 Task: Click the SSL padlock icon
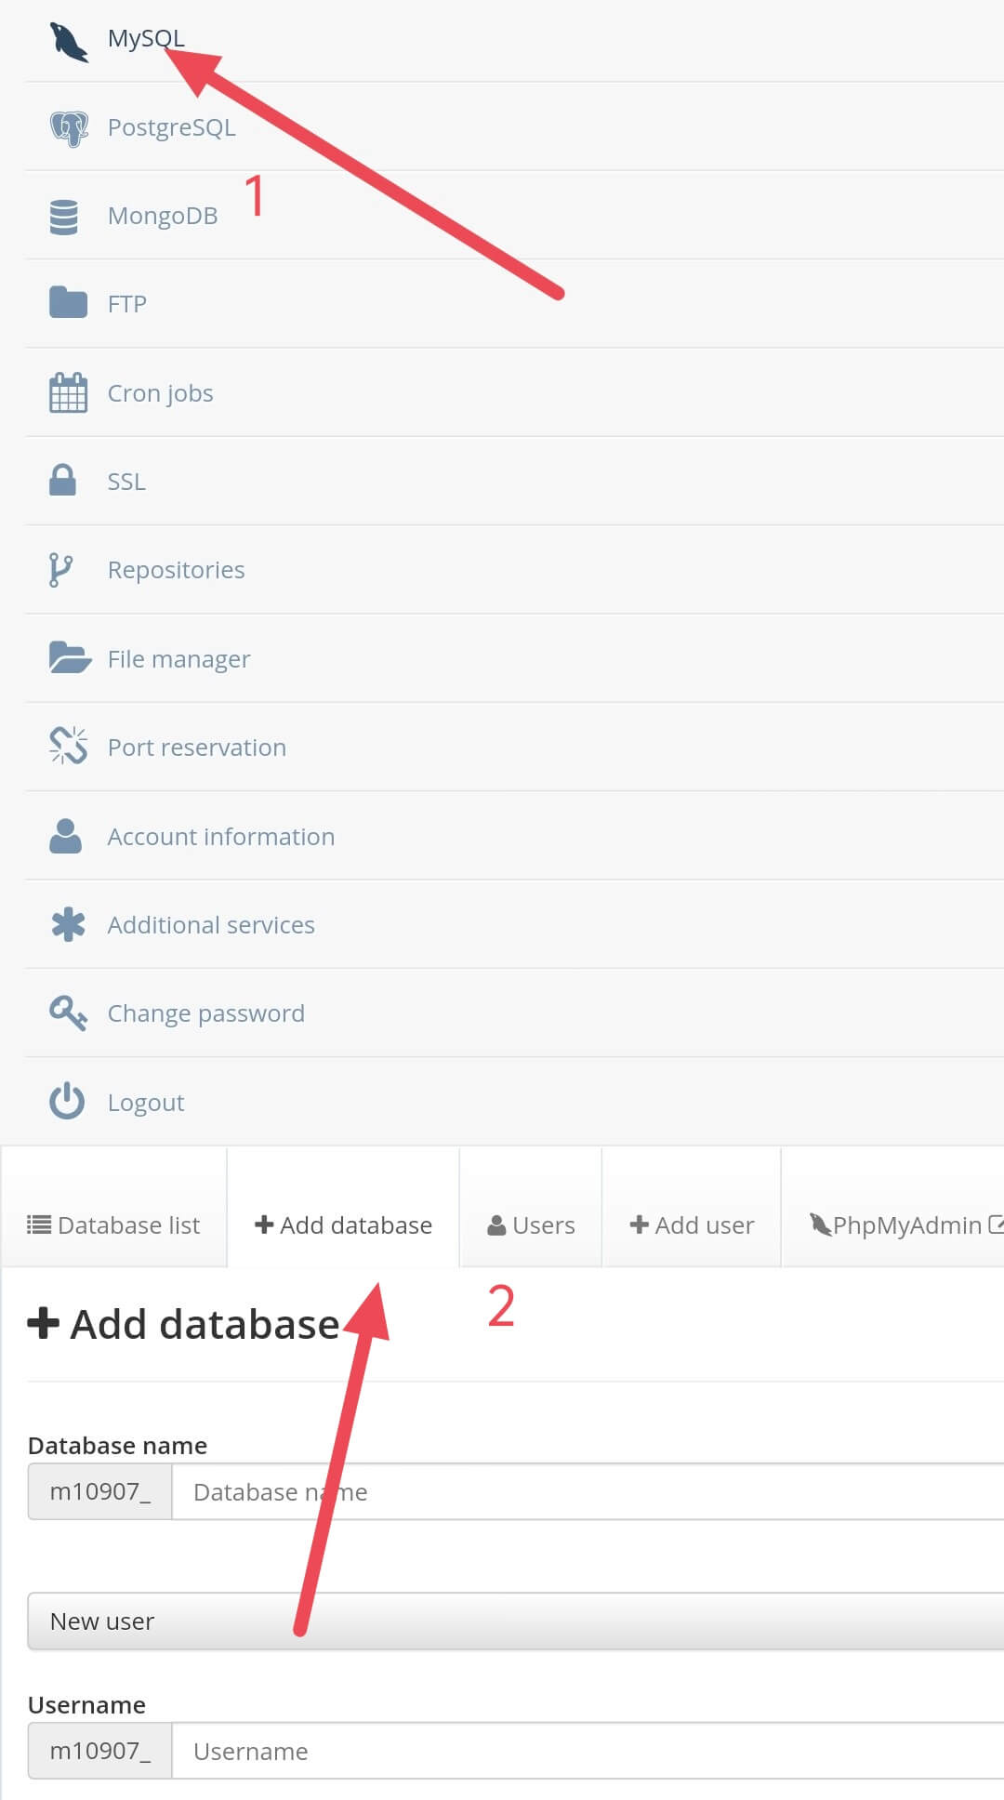62,480
